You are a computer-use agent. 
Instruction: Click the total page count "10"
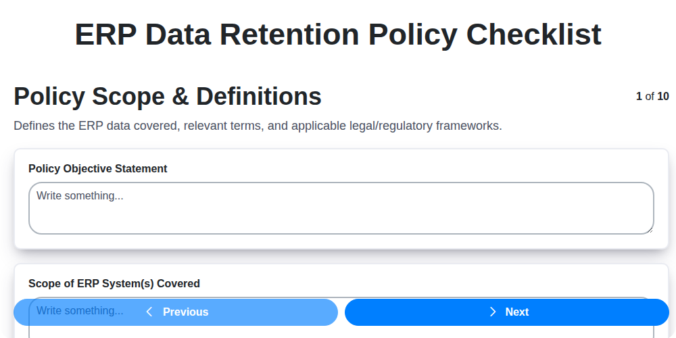[662, 96]
